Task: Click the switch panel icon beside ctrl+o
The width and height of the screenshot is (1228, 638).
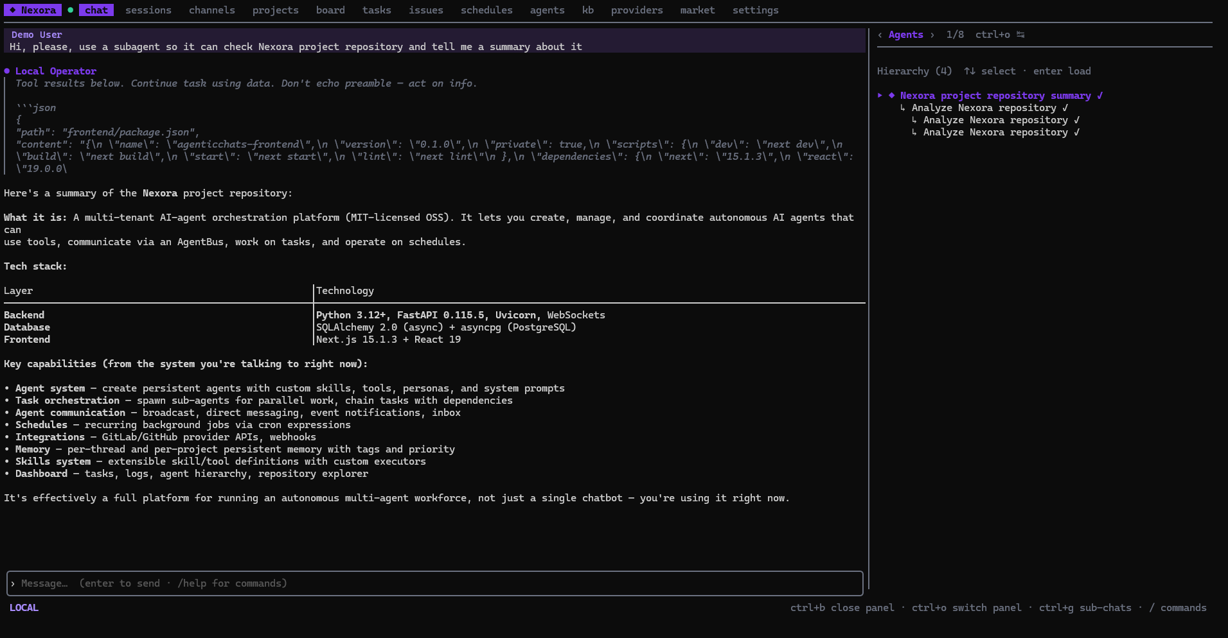Action: coord(1020,35)
